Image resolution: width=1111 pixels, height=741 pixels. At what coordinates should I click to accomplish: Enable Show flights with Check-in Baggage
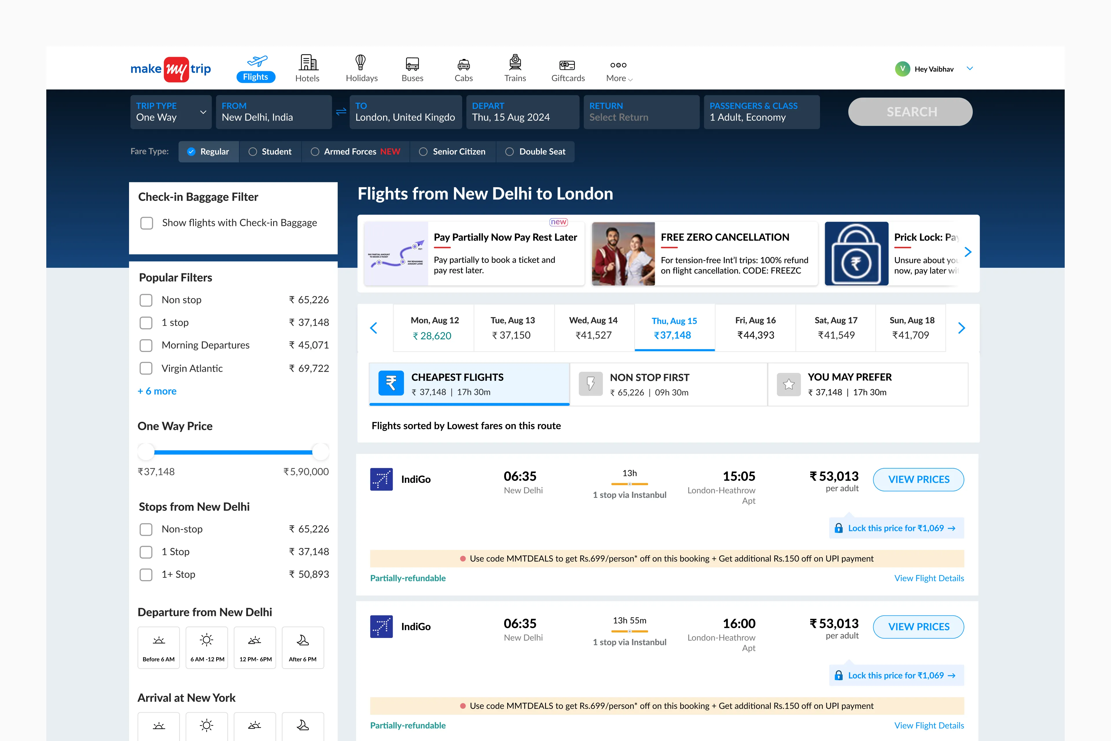tap(147, 223)
